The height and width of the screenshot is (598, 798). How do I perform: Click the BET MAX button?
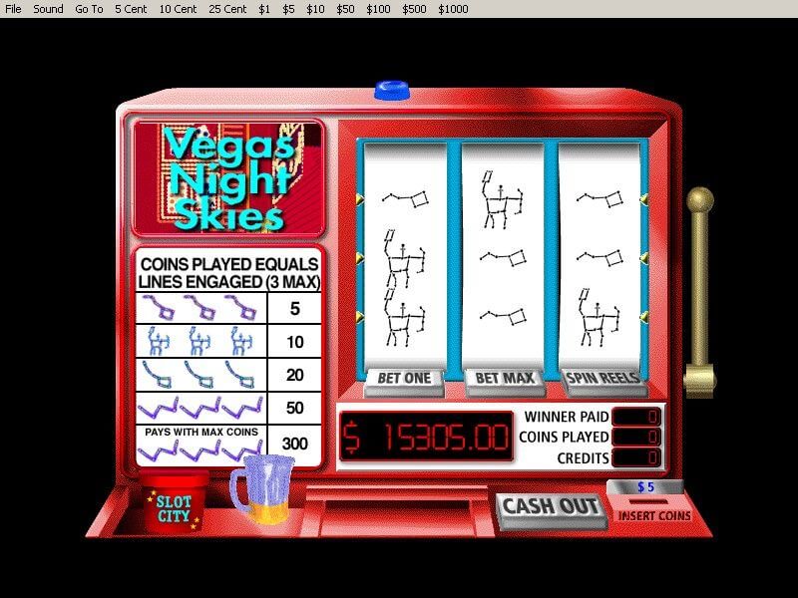pyautogui.click(x=505, y=380)
